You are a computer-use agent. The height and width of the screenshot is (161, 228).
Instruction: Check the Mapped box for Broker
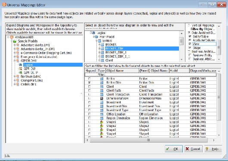89,79
